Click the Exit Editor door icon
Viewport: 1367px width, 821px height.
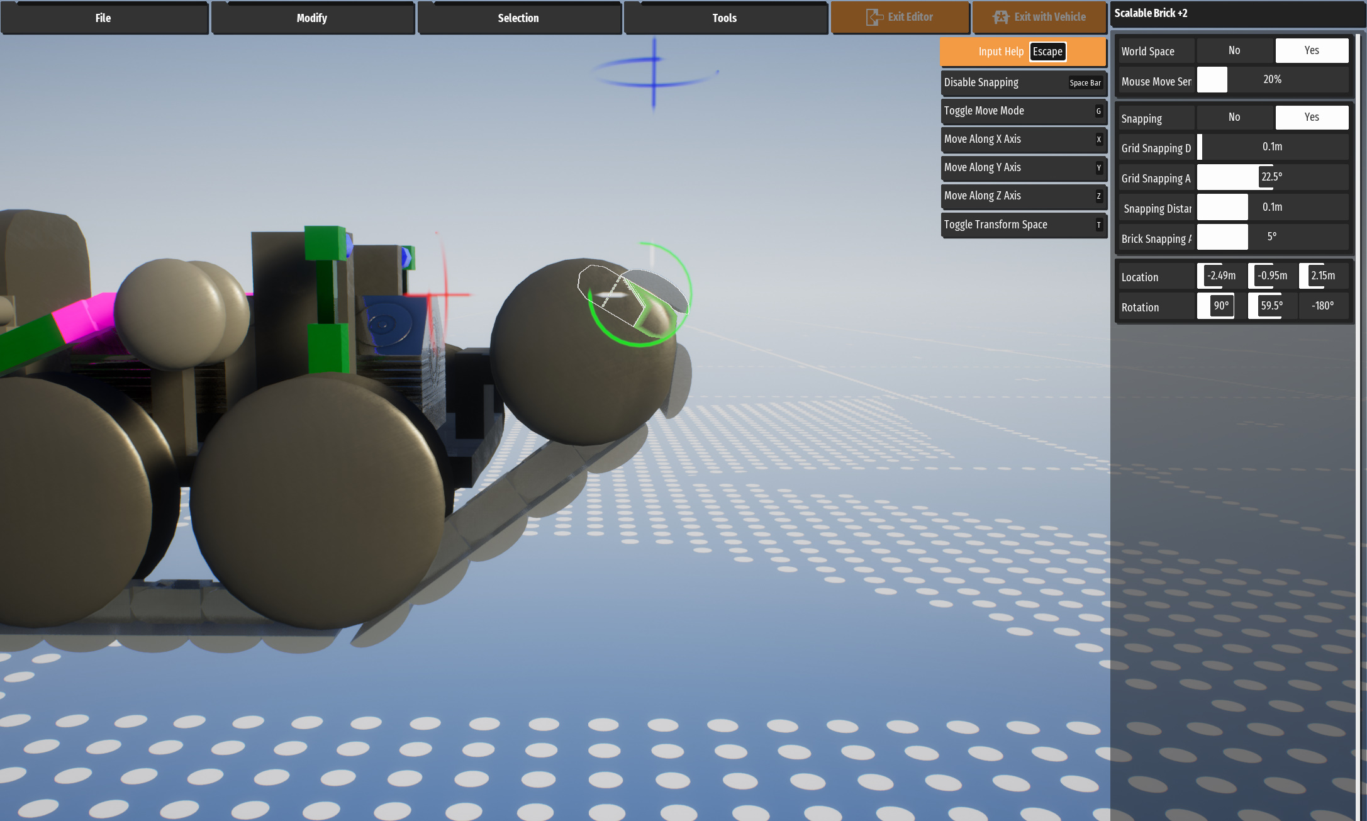click(x=874, y=17)
